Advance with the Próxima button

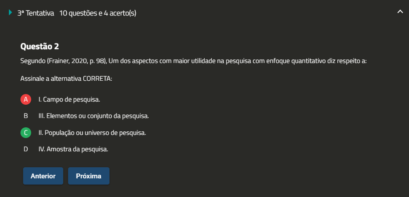(x=89, y=176)
